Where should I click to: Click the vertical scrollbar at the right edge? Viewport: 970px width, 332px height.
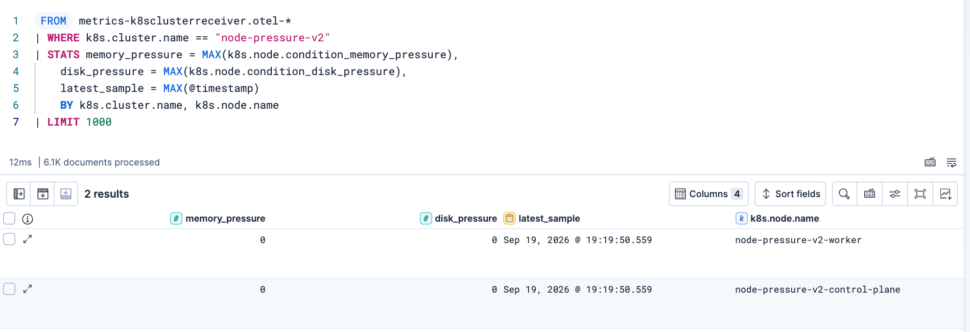966,166
